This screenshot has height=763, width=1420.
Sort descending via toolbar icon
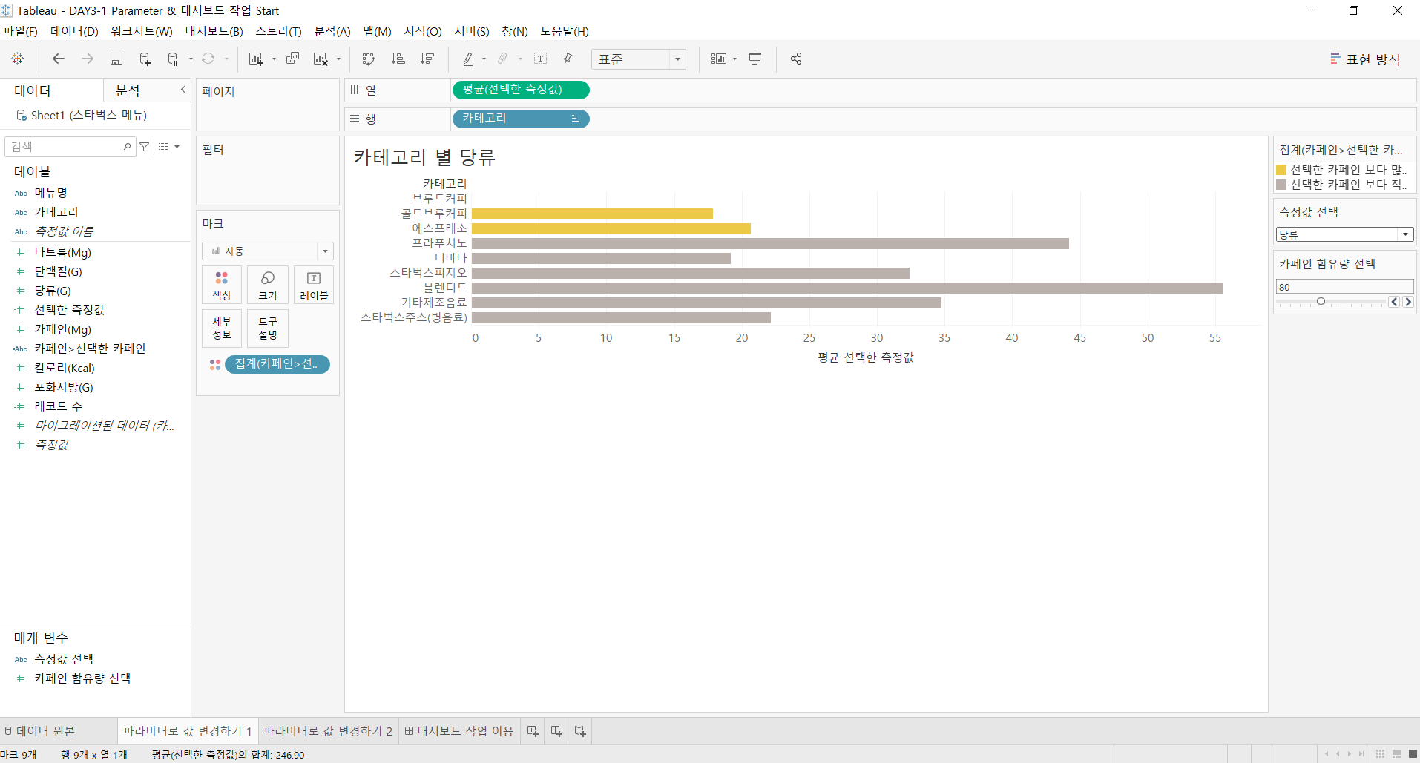(x=427, y=59)
